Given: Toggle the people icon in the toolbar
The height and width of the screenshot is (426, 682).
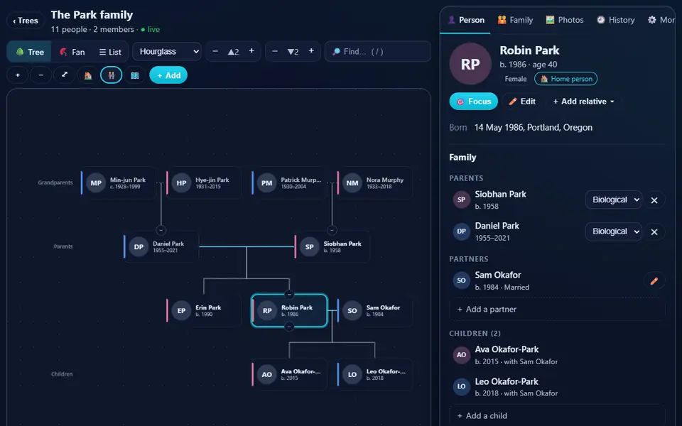Looking at the screenshot, I should pos(112,75).
